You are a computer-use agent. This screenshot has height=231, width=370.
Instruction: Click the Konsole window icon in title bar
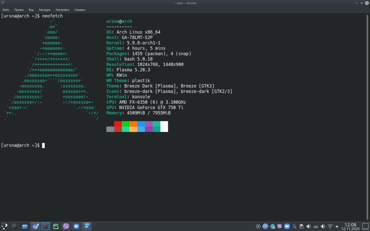click(x=3, y=3)
